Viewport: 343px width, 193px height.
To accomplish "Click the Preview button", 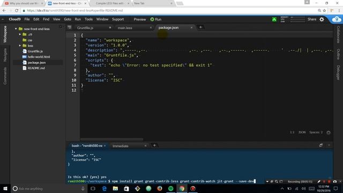I will pos(139,19).
